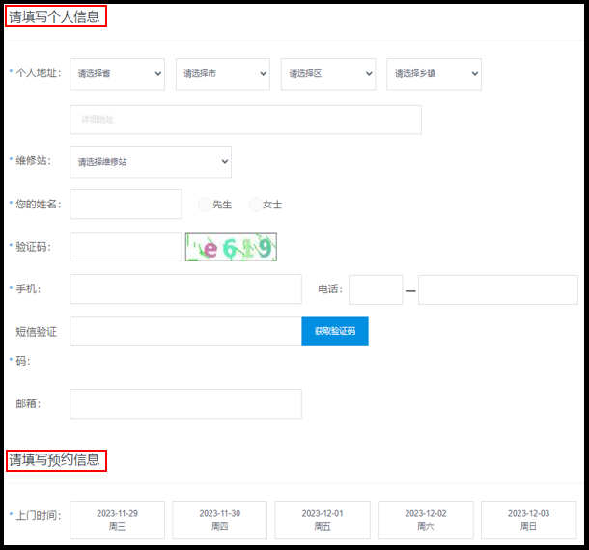Click the 个人地址 label
Image resolution: width=589 pixels, height=550 pixels.
click(x=39, y=72)
